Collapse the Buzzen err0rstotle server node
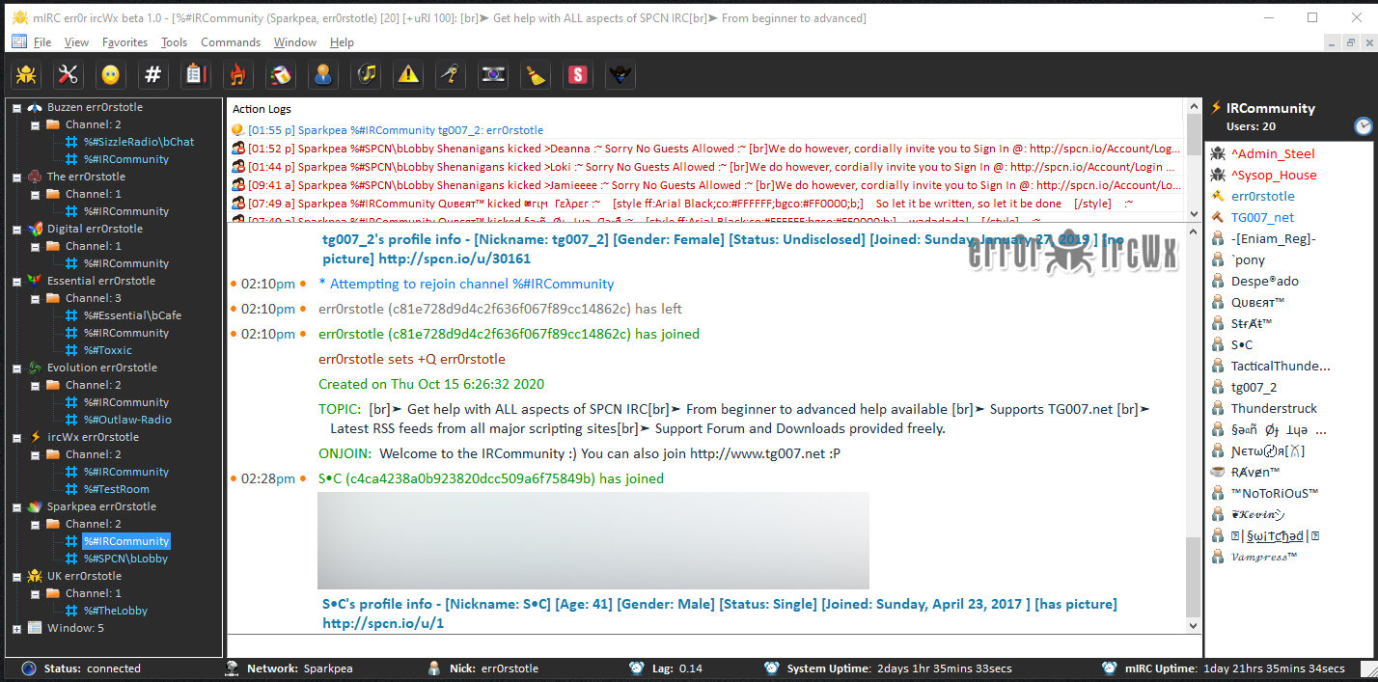Image resolution: width=1378 pixels, height=682 pixels. coord(16,108)
